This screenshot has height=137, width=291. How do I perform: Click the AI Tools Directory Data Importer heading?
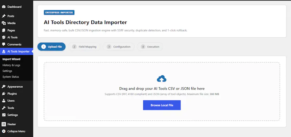pos(85,22)
